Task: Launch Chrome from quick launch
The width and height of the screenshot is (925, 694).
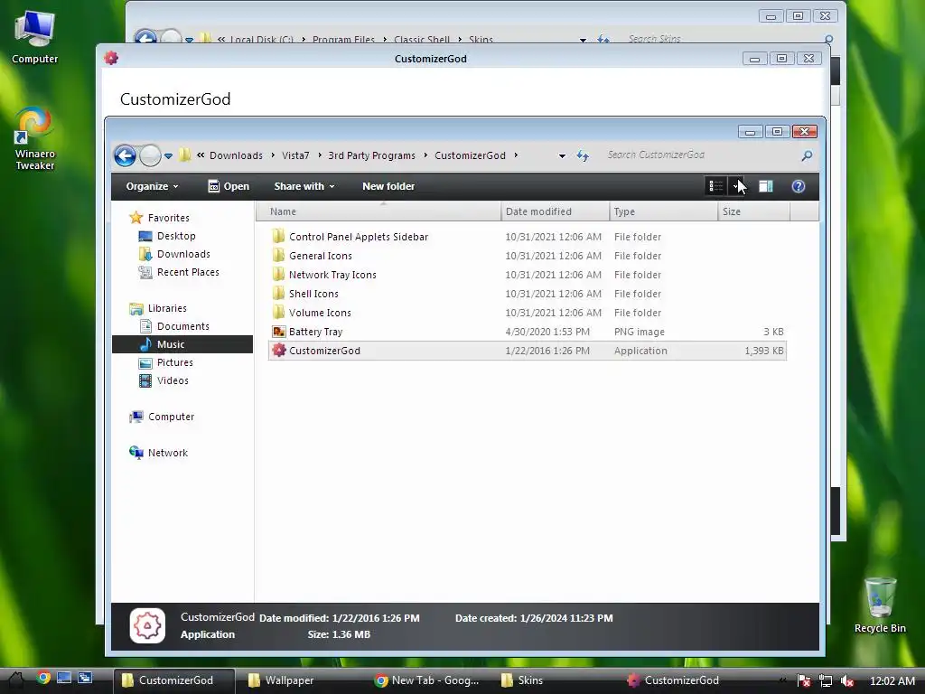Action: [x=43, y=678]
